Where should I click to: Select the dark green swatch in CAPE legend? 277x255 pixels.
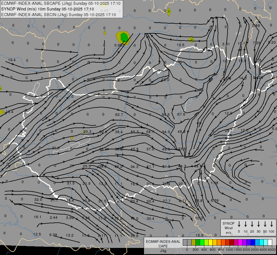pyautogui.click(x=198, y=243)
